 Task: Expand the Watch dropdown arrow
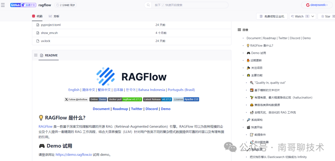[313, 16]
